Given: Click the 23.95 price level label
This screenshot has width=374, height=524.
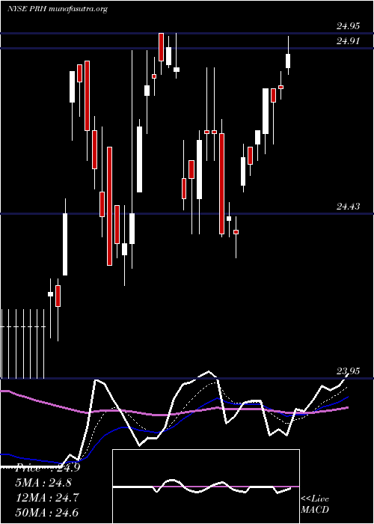Looking at the screenshot, I should 348,371.
